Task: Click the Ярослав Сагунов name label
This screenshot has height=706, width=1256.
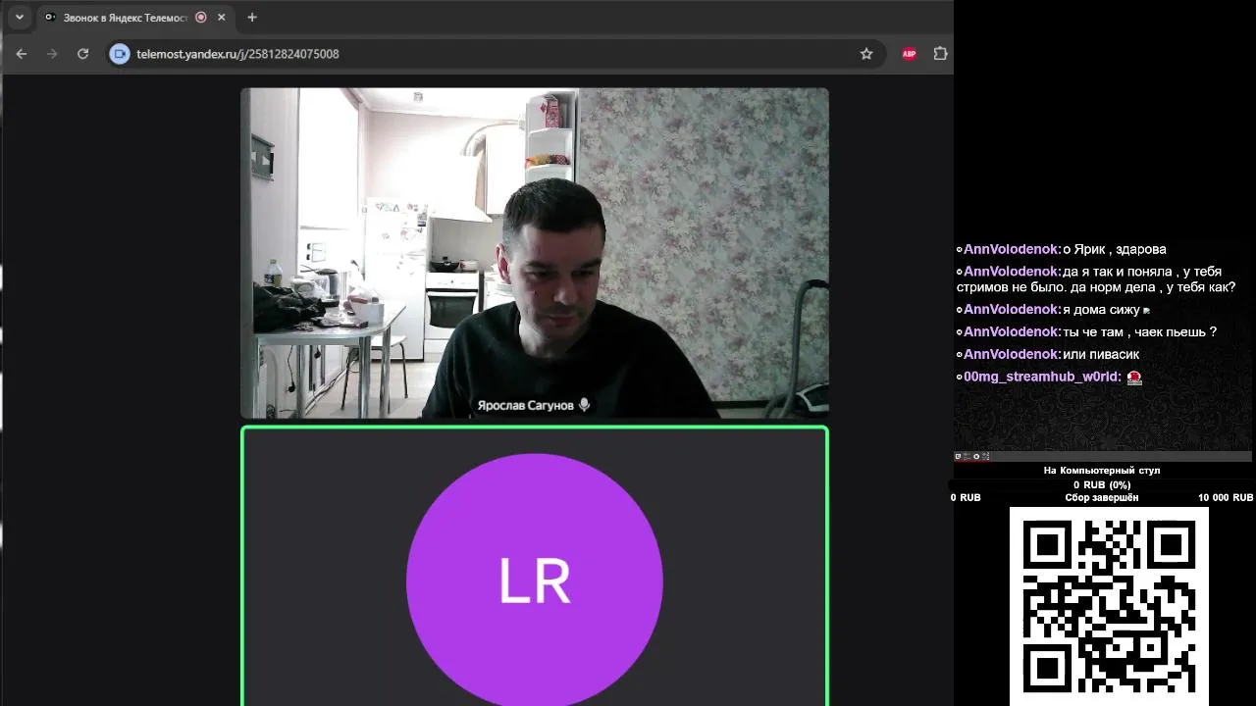Action: (525, 405)
